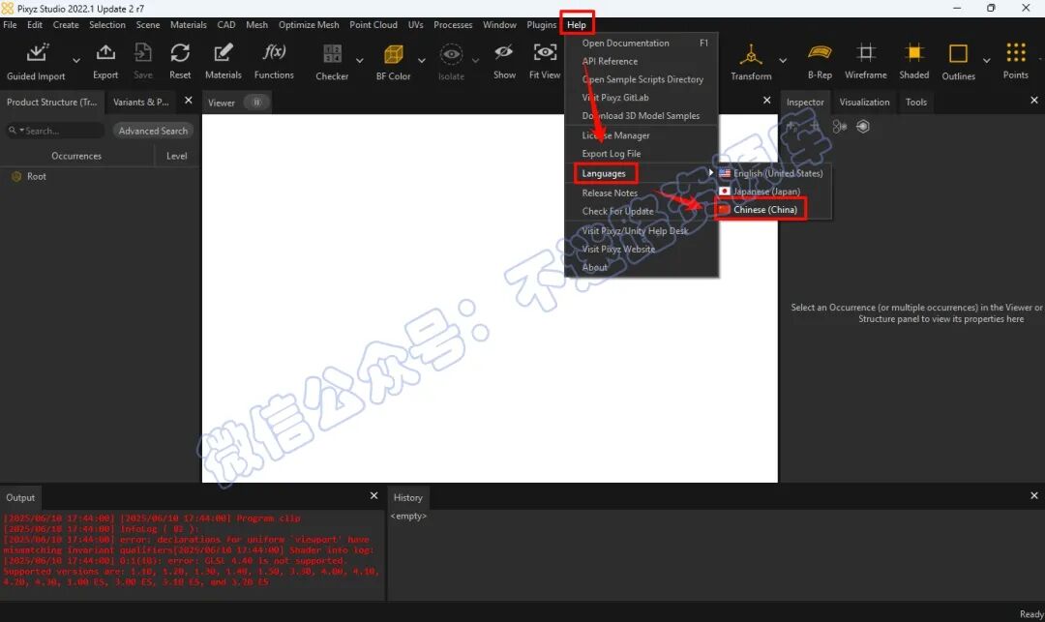Viewport: 1045px width, 622px height.
Task: Open the Materials editor toolbar icon
Action: pyautogui.click(x=224, y=52)
